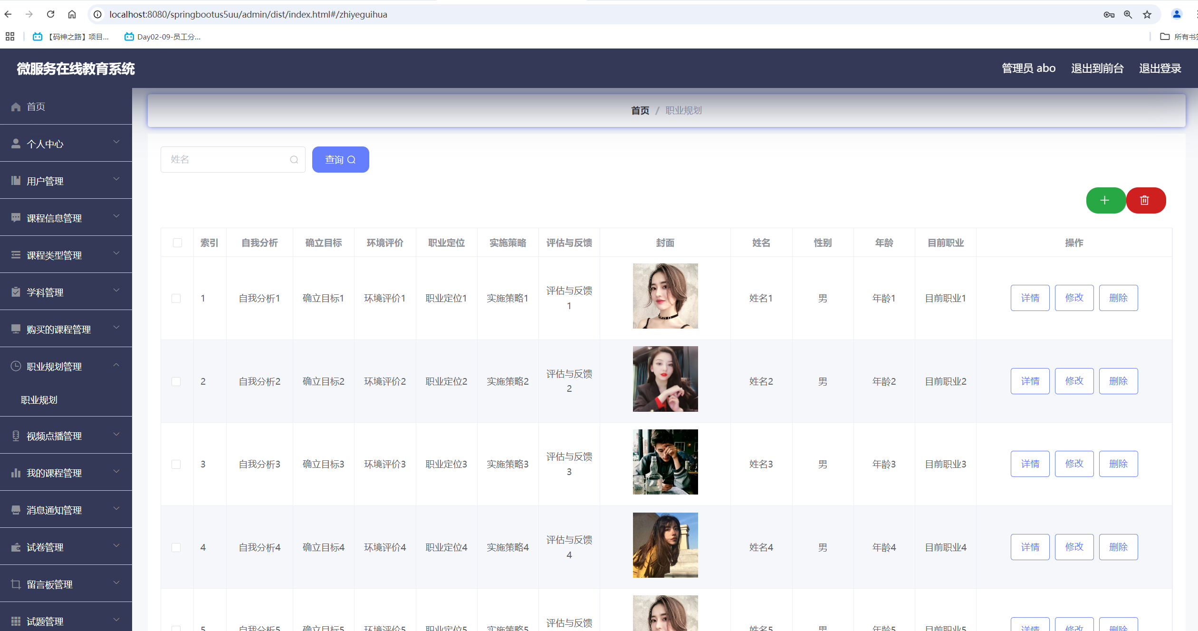Expand the 课程信息管理 chevron
This screenshot has height=631, width=1198.
click(x=116, y=216)
